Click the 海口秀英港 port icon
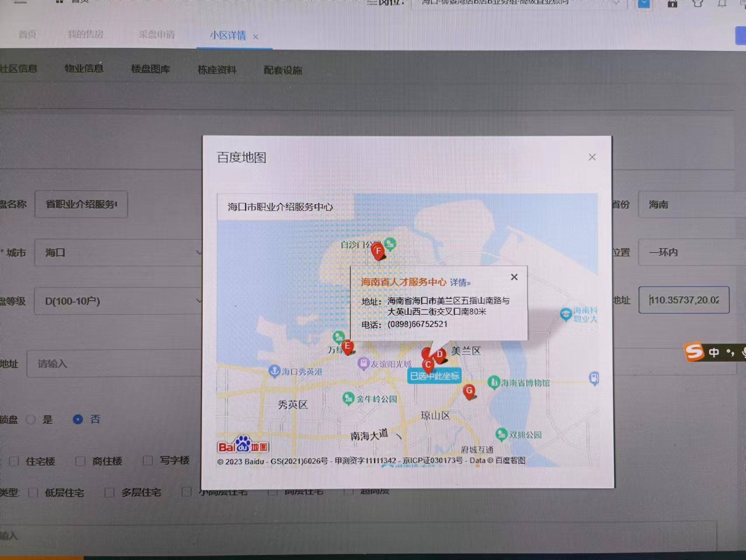746x560 pixels. tap(274, 371)
